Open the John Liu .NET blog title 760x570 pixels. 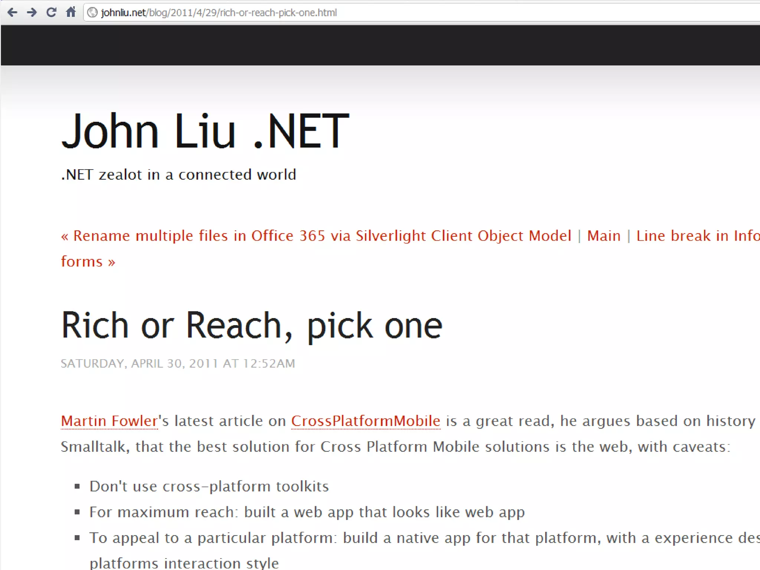[x=205, y=131]
